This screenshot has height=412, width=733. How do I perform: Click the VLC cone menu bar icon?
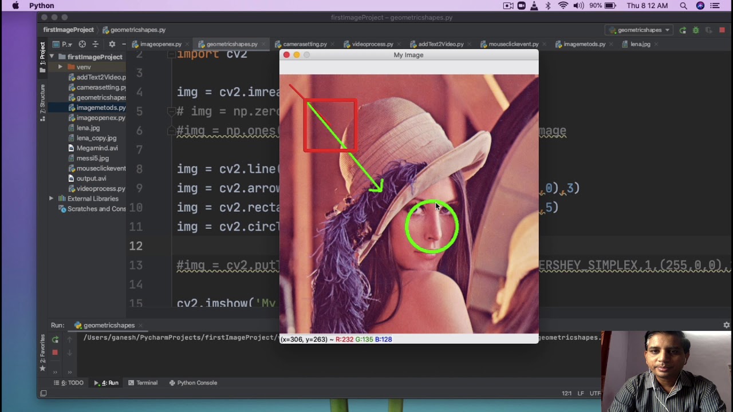pyautogui.click(x=534, y=6)
